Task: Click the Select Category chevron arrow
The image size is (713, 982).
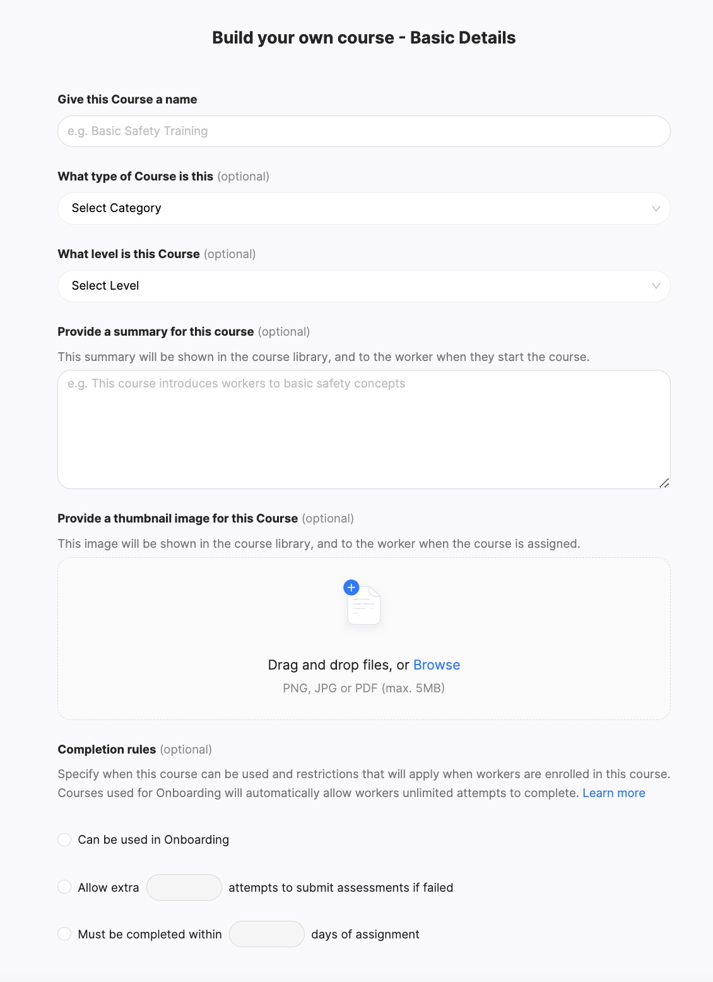Action: pos(656,209)
